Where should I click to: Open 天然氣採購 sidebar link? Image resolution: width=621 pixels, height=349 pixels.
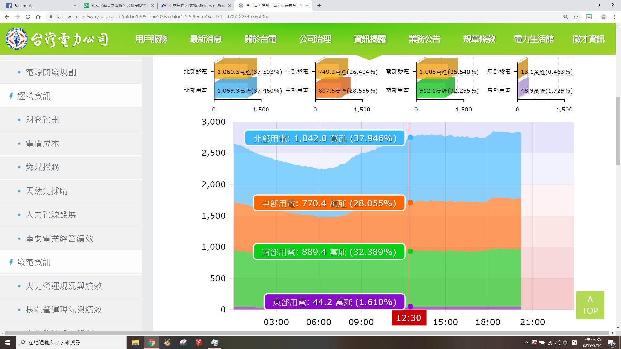[x=71, y=191]
